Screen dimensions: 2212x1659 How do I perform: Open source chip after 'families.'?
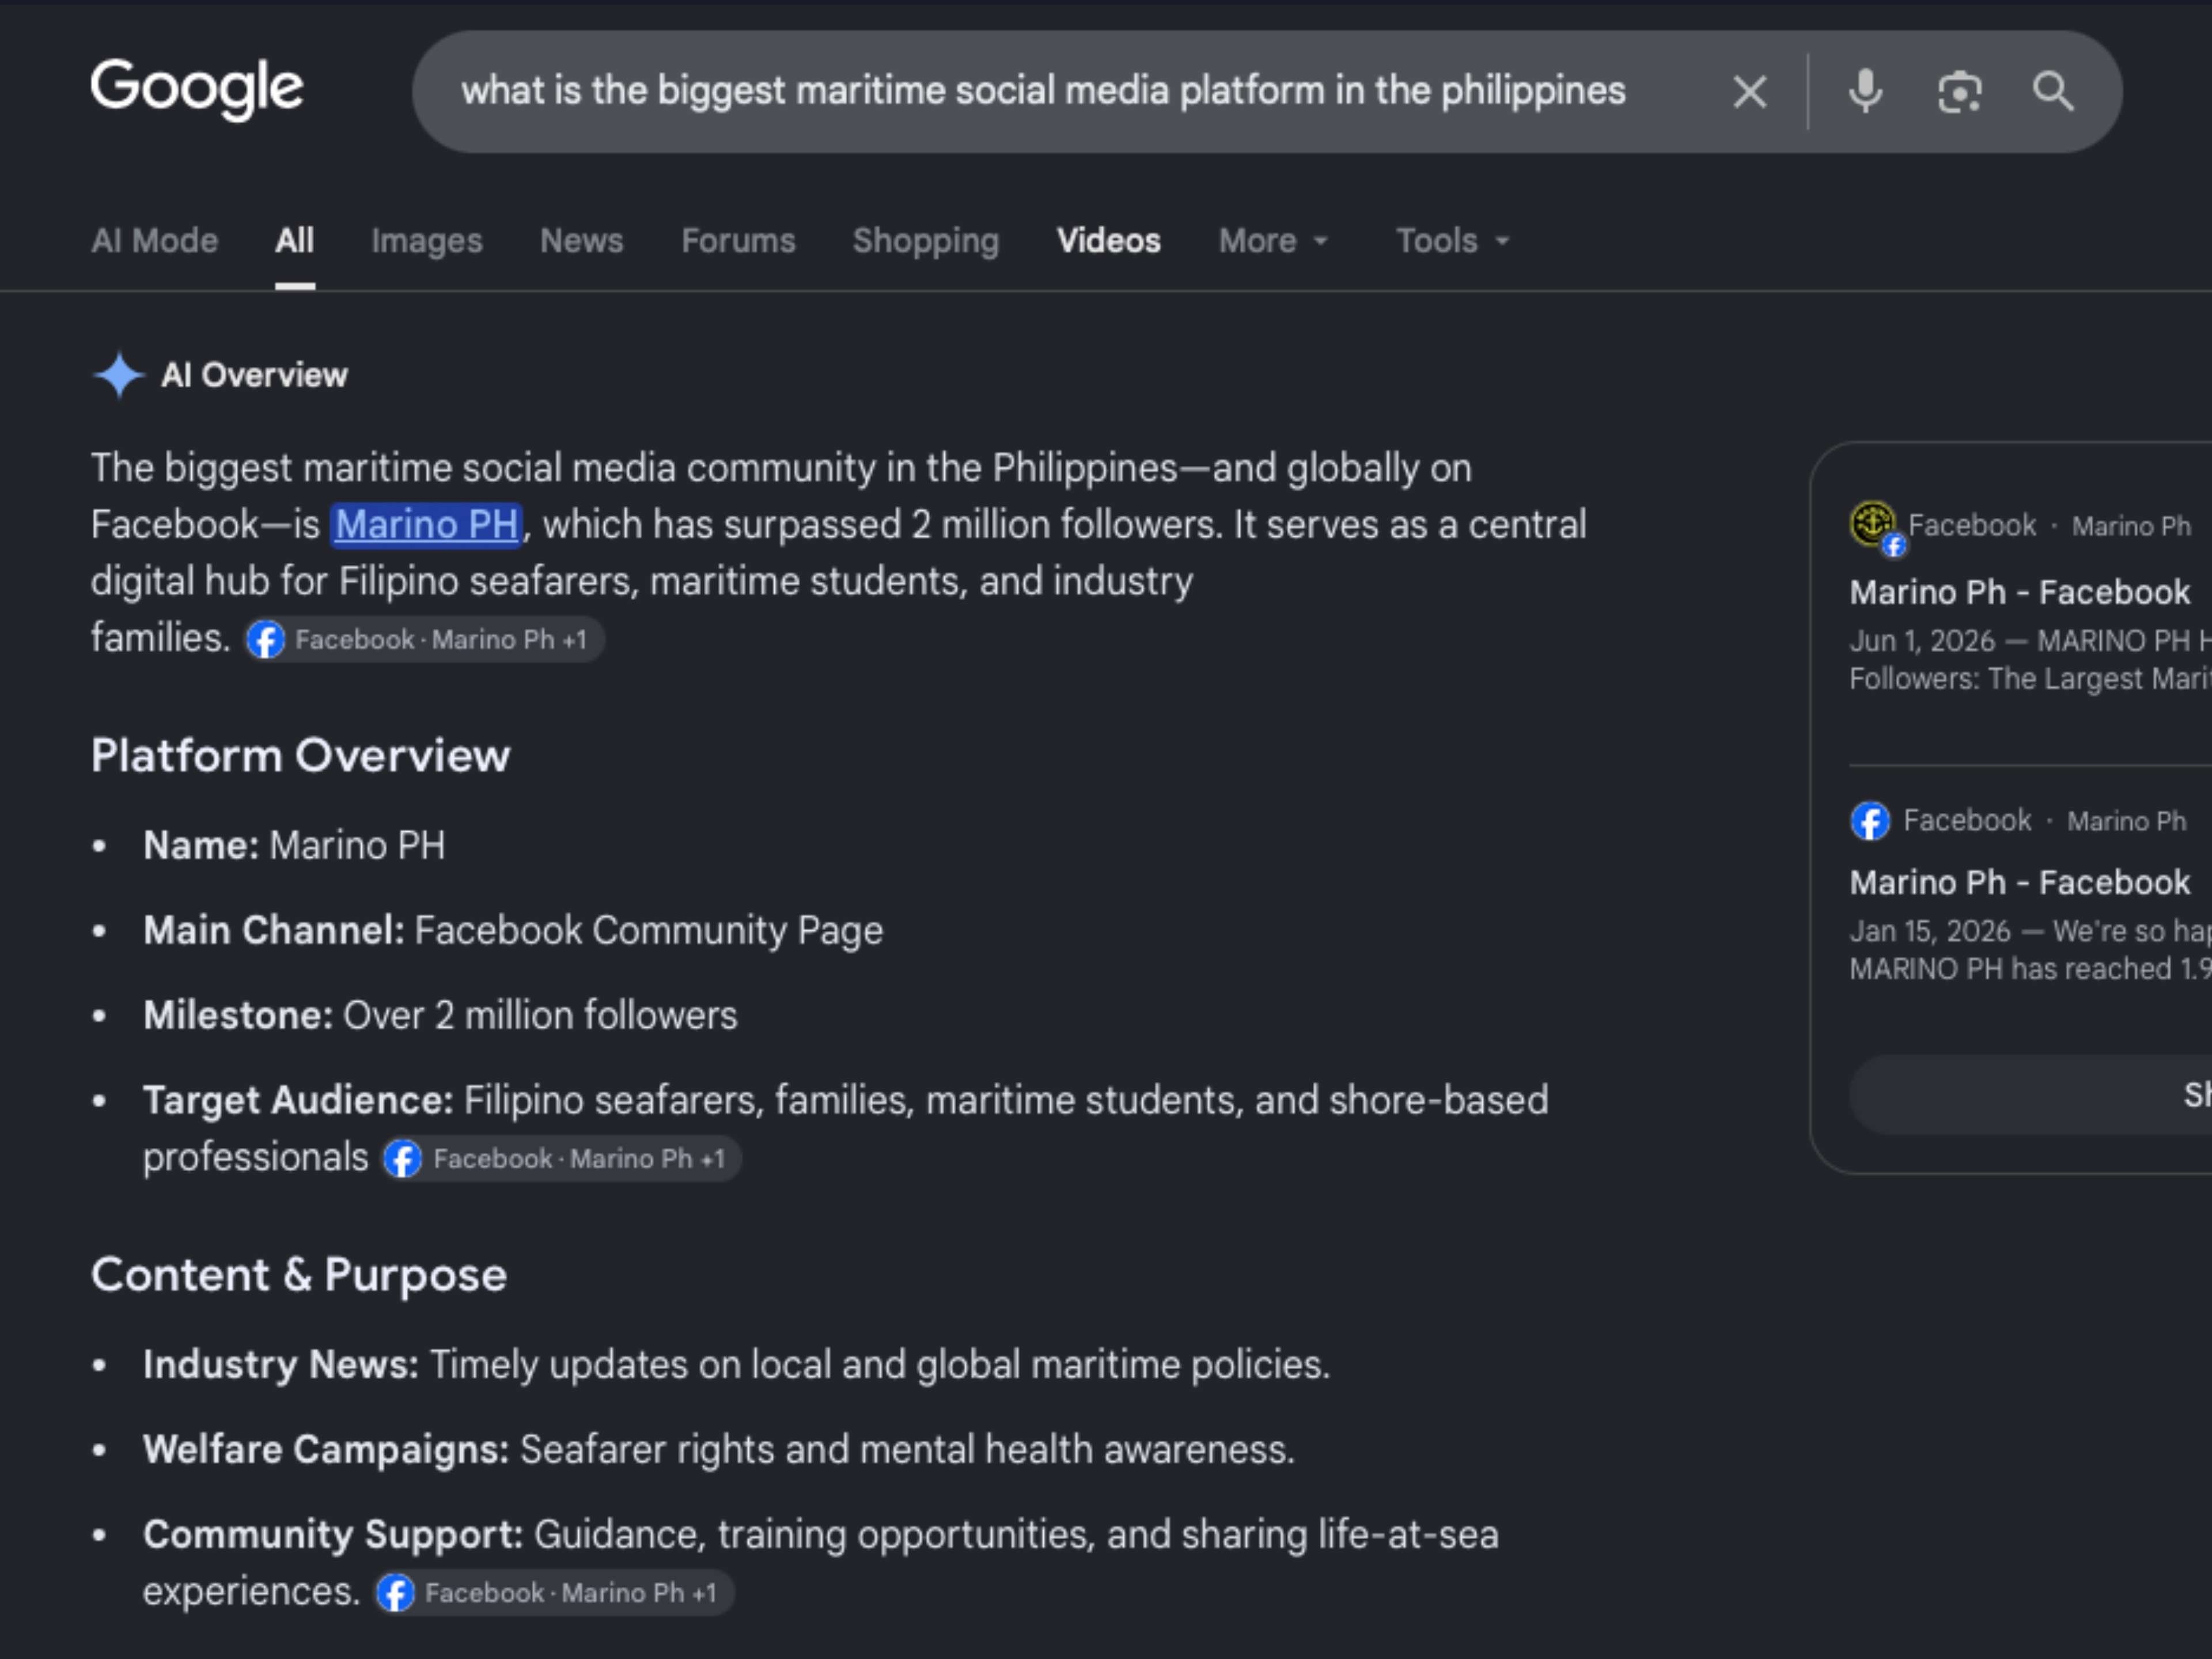425,640
